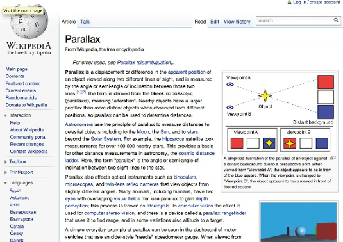Viewport: 343px width, 242px height.
Task: Follow the Astronomers link
Action: tap(79, 124)
